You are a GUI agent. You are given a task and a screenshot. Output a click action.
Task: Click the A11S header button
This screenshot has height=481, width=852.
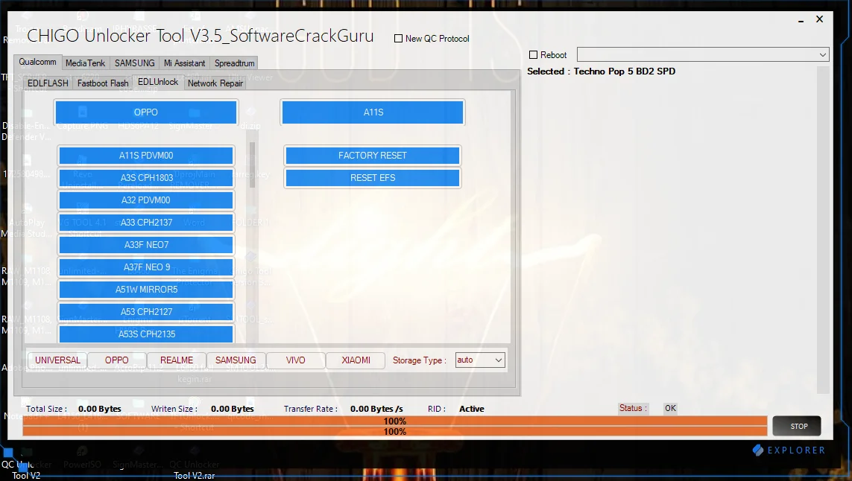pos(373,112)
